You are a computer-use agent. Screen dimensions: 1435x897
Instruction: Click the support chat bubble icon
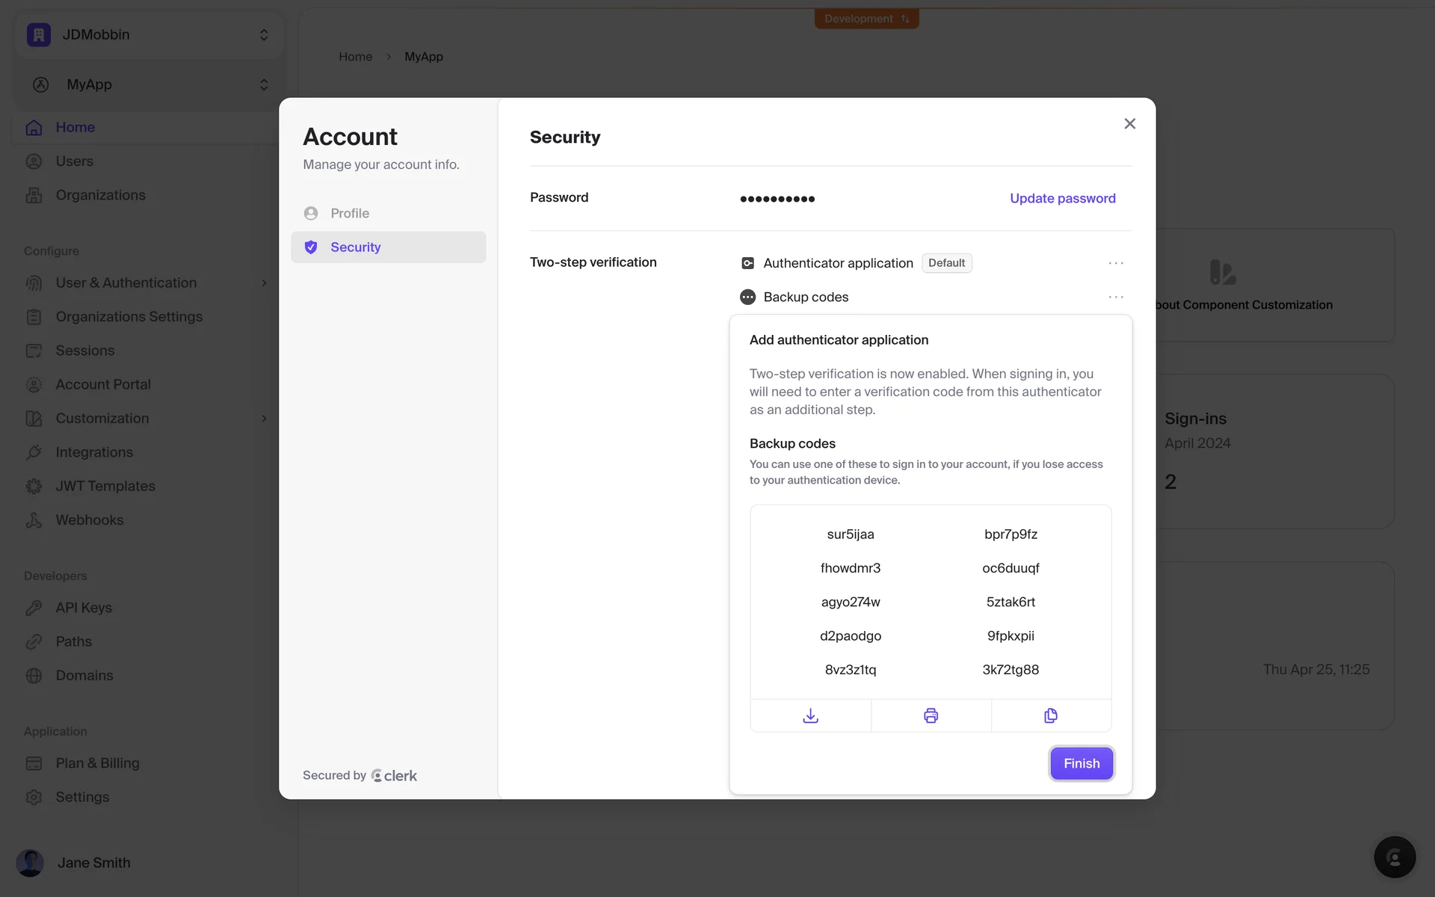pyautogui.click(x=1394, y=857)
